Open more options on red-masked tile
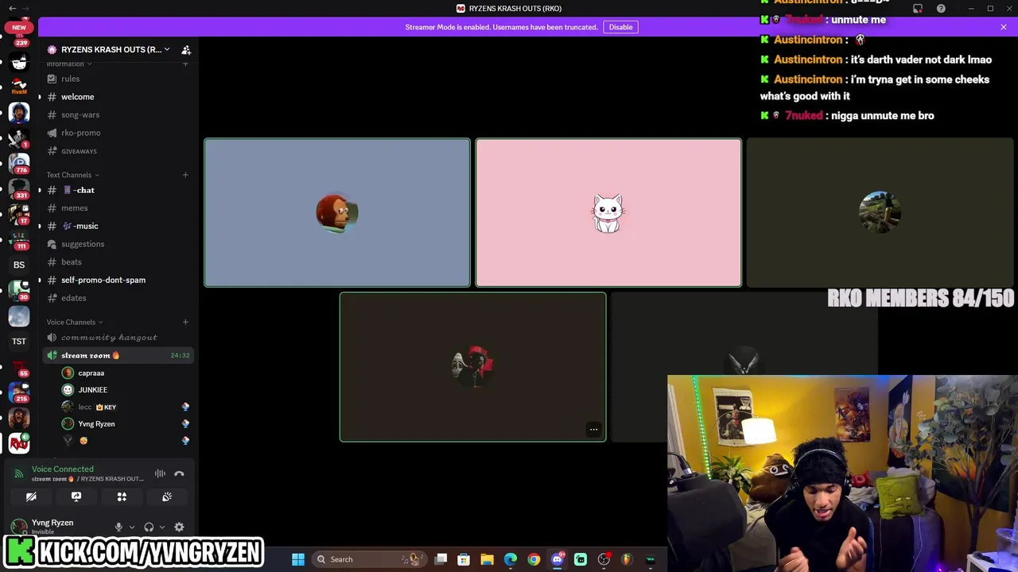Screen dimensions: 1018x572 click(x=593, y=430)
